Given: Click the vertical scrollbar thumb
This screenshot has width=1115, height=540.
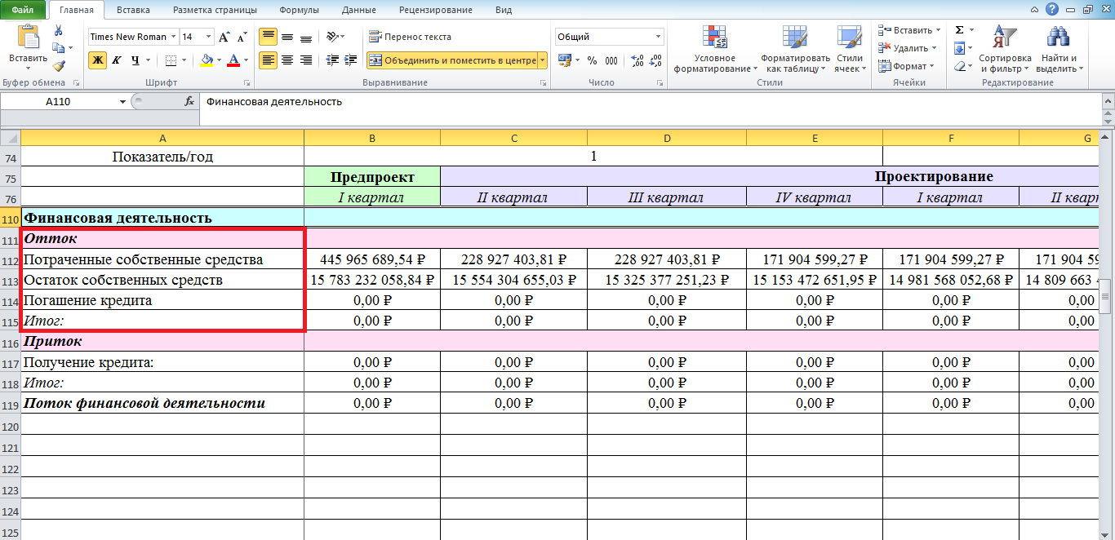Looking at the screenshot, I should [1106, 296].
